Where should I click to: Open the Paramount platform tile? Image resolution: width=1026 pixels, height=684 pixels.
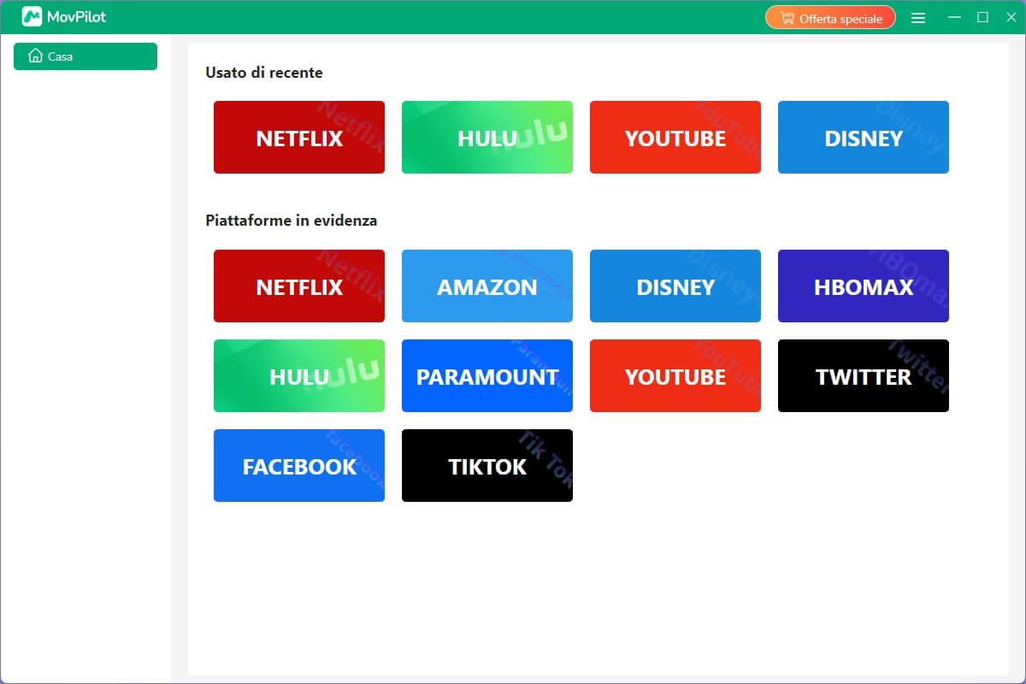click(x=487, y=376)
